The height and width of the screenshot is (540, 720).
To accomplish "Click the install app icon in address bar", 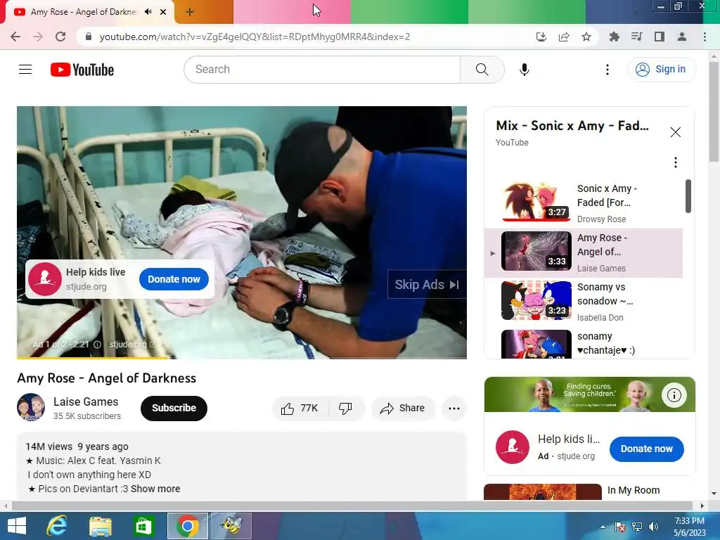I will pos(541,37).
